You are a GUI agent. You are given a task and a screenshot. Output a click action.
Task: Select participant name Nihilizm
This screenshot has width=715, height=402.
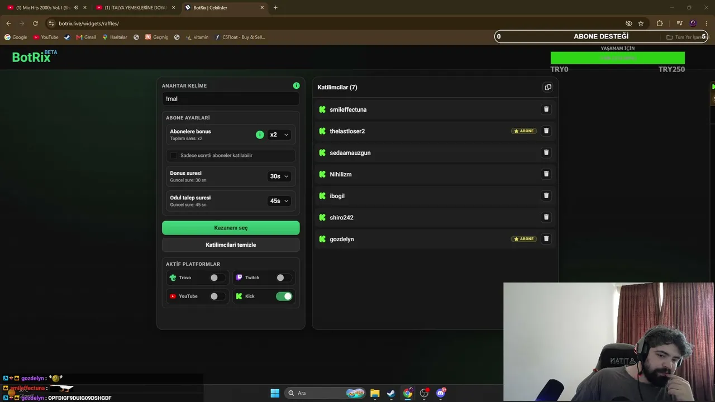click(341, 175)
